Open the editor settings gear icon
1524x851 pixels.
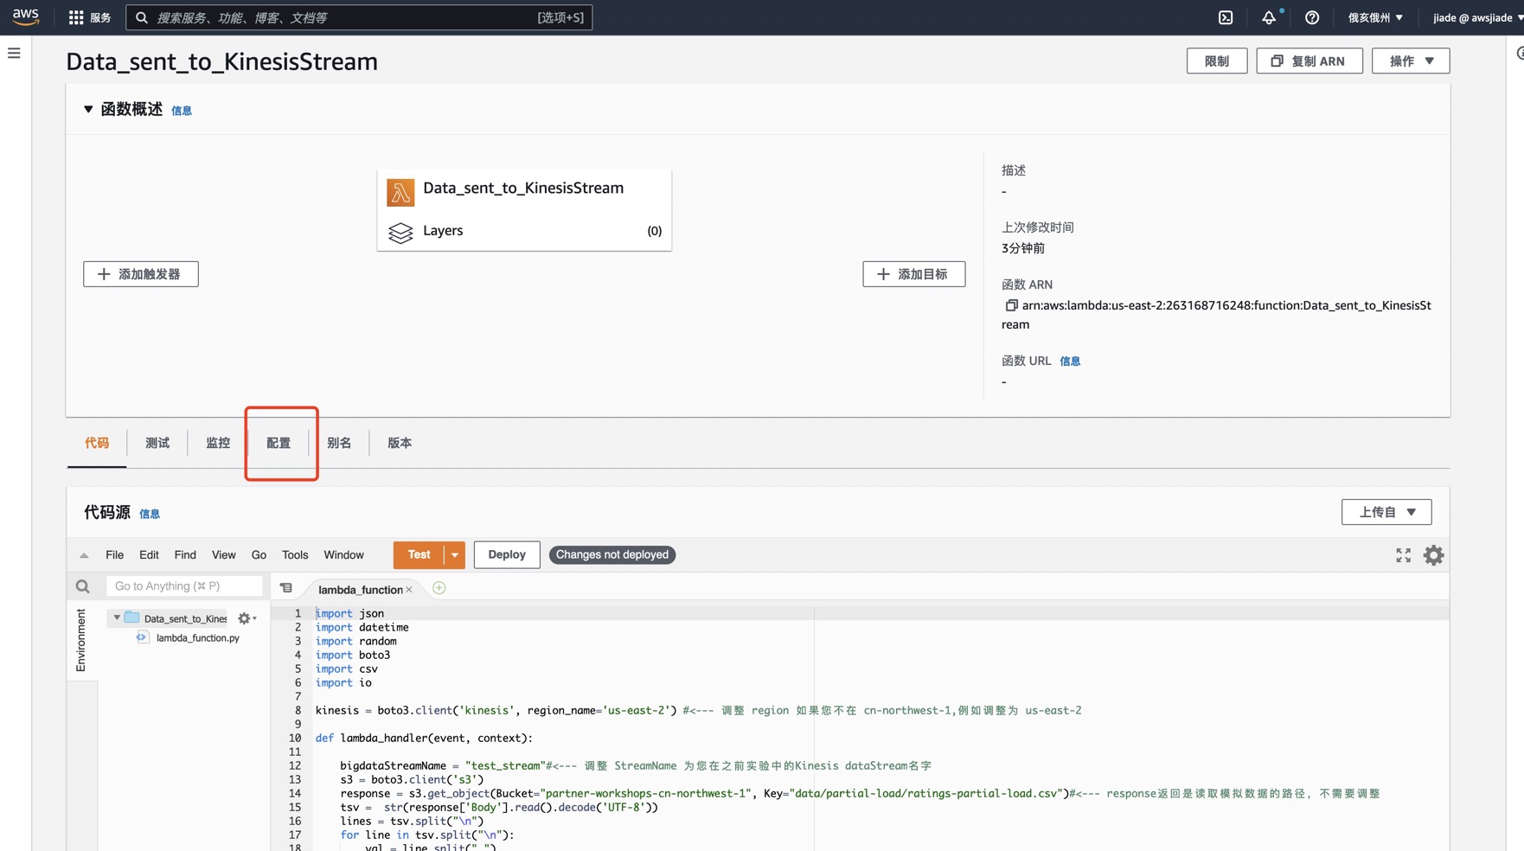click(1433, 555)
